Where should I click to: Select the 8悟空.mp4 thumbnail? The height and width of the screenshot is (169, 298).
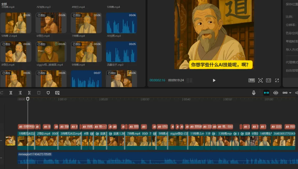(x=16, y=52)
